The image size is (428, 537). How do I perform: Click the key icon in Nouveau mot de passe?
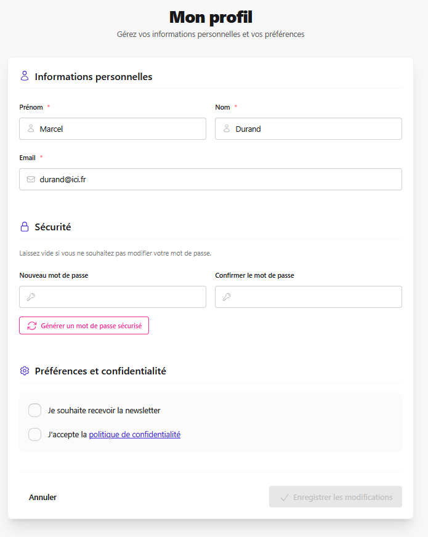pos(31,297)
